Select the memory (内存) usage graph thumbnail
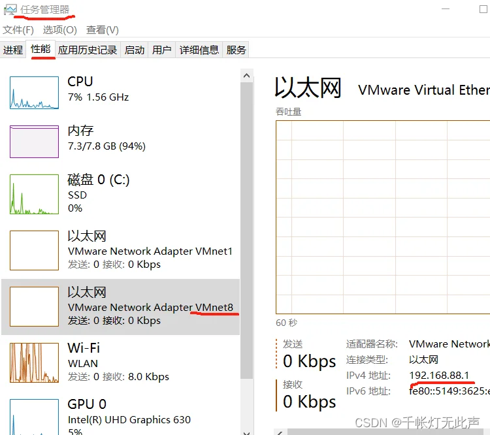Screen dimensions: 490x435 (x=34, y=142)
